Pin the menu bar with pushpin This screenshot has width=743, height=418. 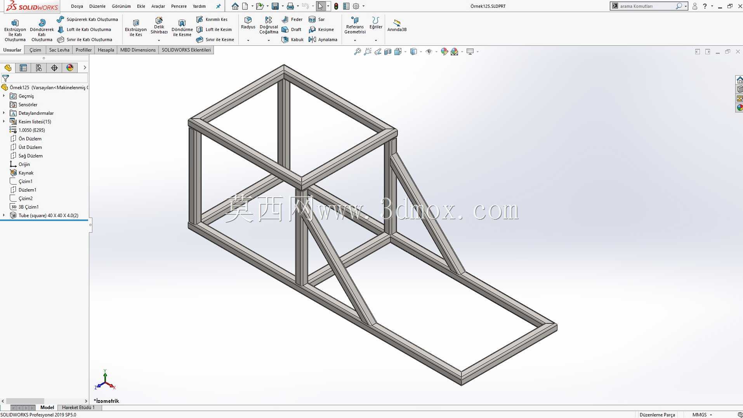click(x=218, y=6)
